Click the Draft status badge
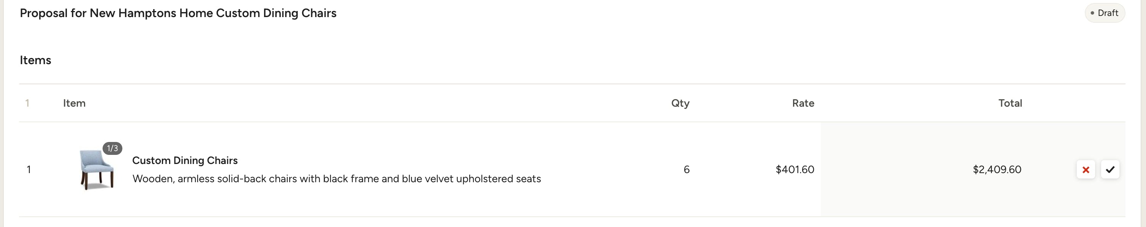 pos(1105,13)
